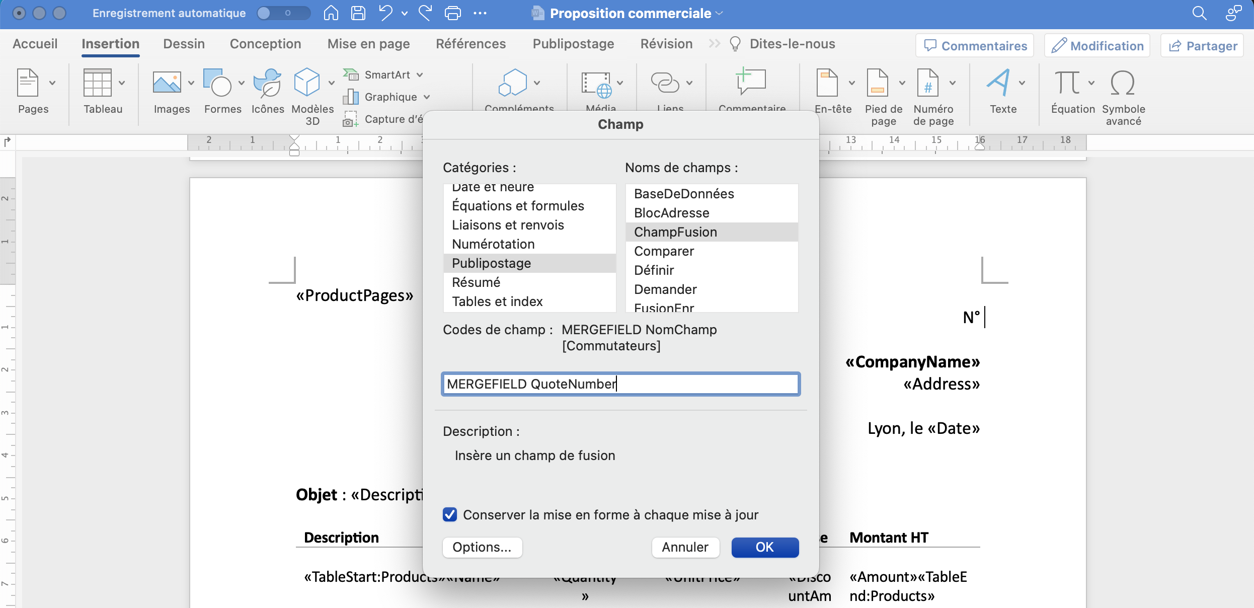The image size is (1254, 608).
Task: Expand the Graphique dropdown arrow
Action: tap(427, 97)
